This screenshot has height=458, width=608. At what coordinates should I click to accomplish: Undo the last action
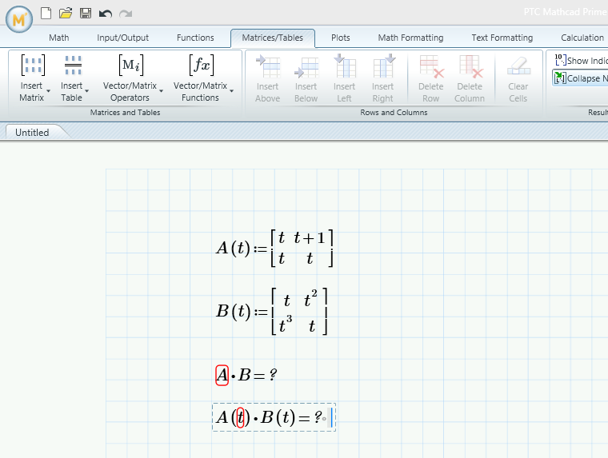click(105, 14)
